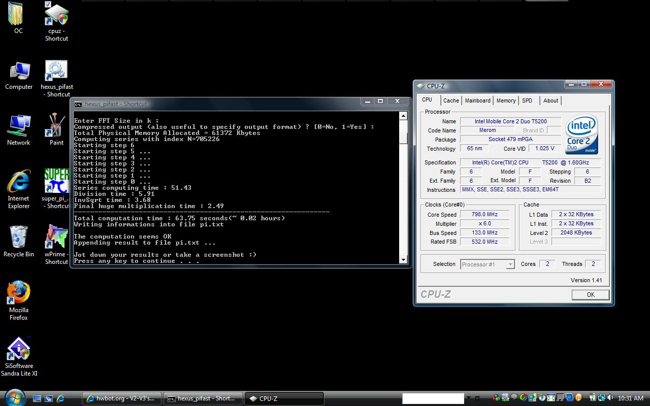This screenshot has height=406, width=650.
Task: Launch hexus_pifast shortcut on desktop
Action: pos(56,78)
